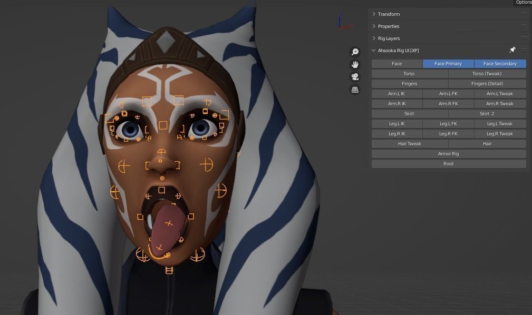The height and width of the screenshot is (315, 532).
Task: Toggle the Hair Tweak layer
Action: 410,143
